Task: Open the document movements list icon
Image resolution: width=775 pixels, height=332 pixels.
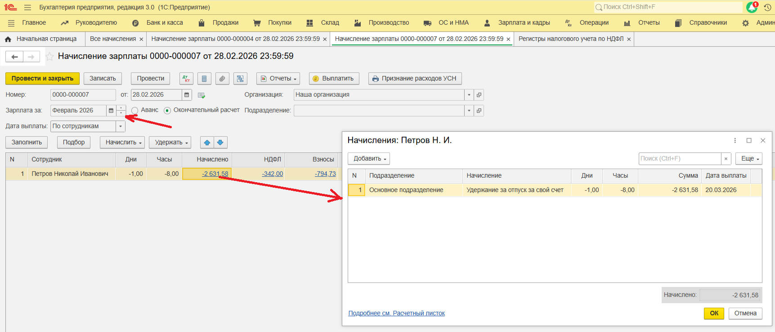Action: click(204, 79)
